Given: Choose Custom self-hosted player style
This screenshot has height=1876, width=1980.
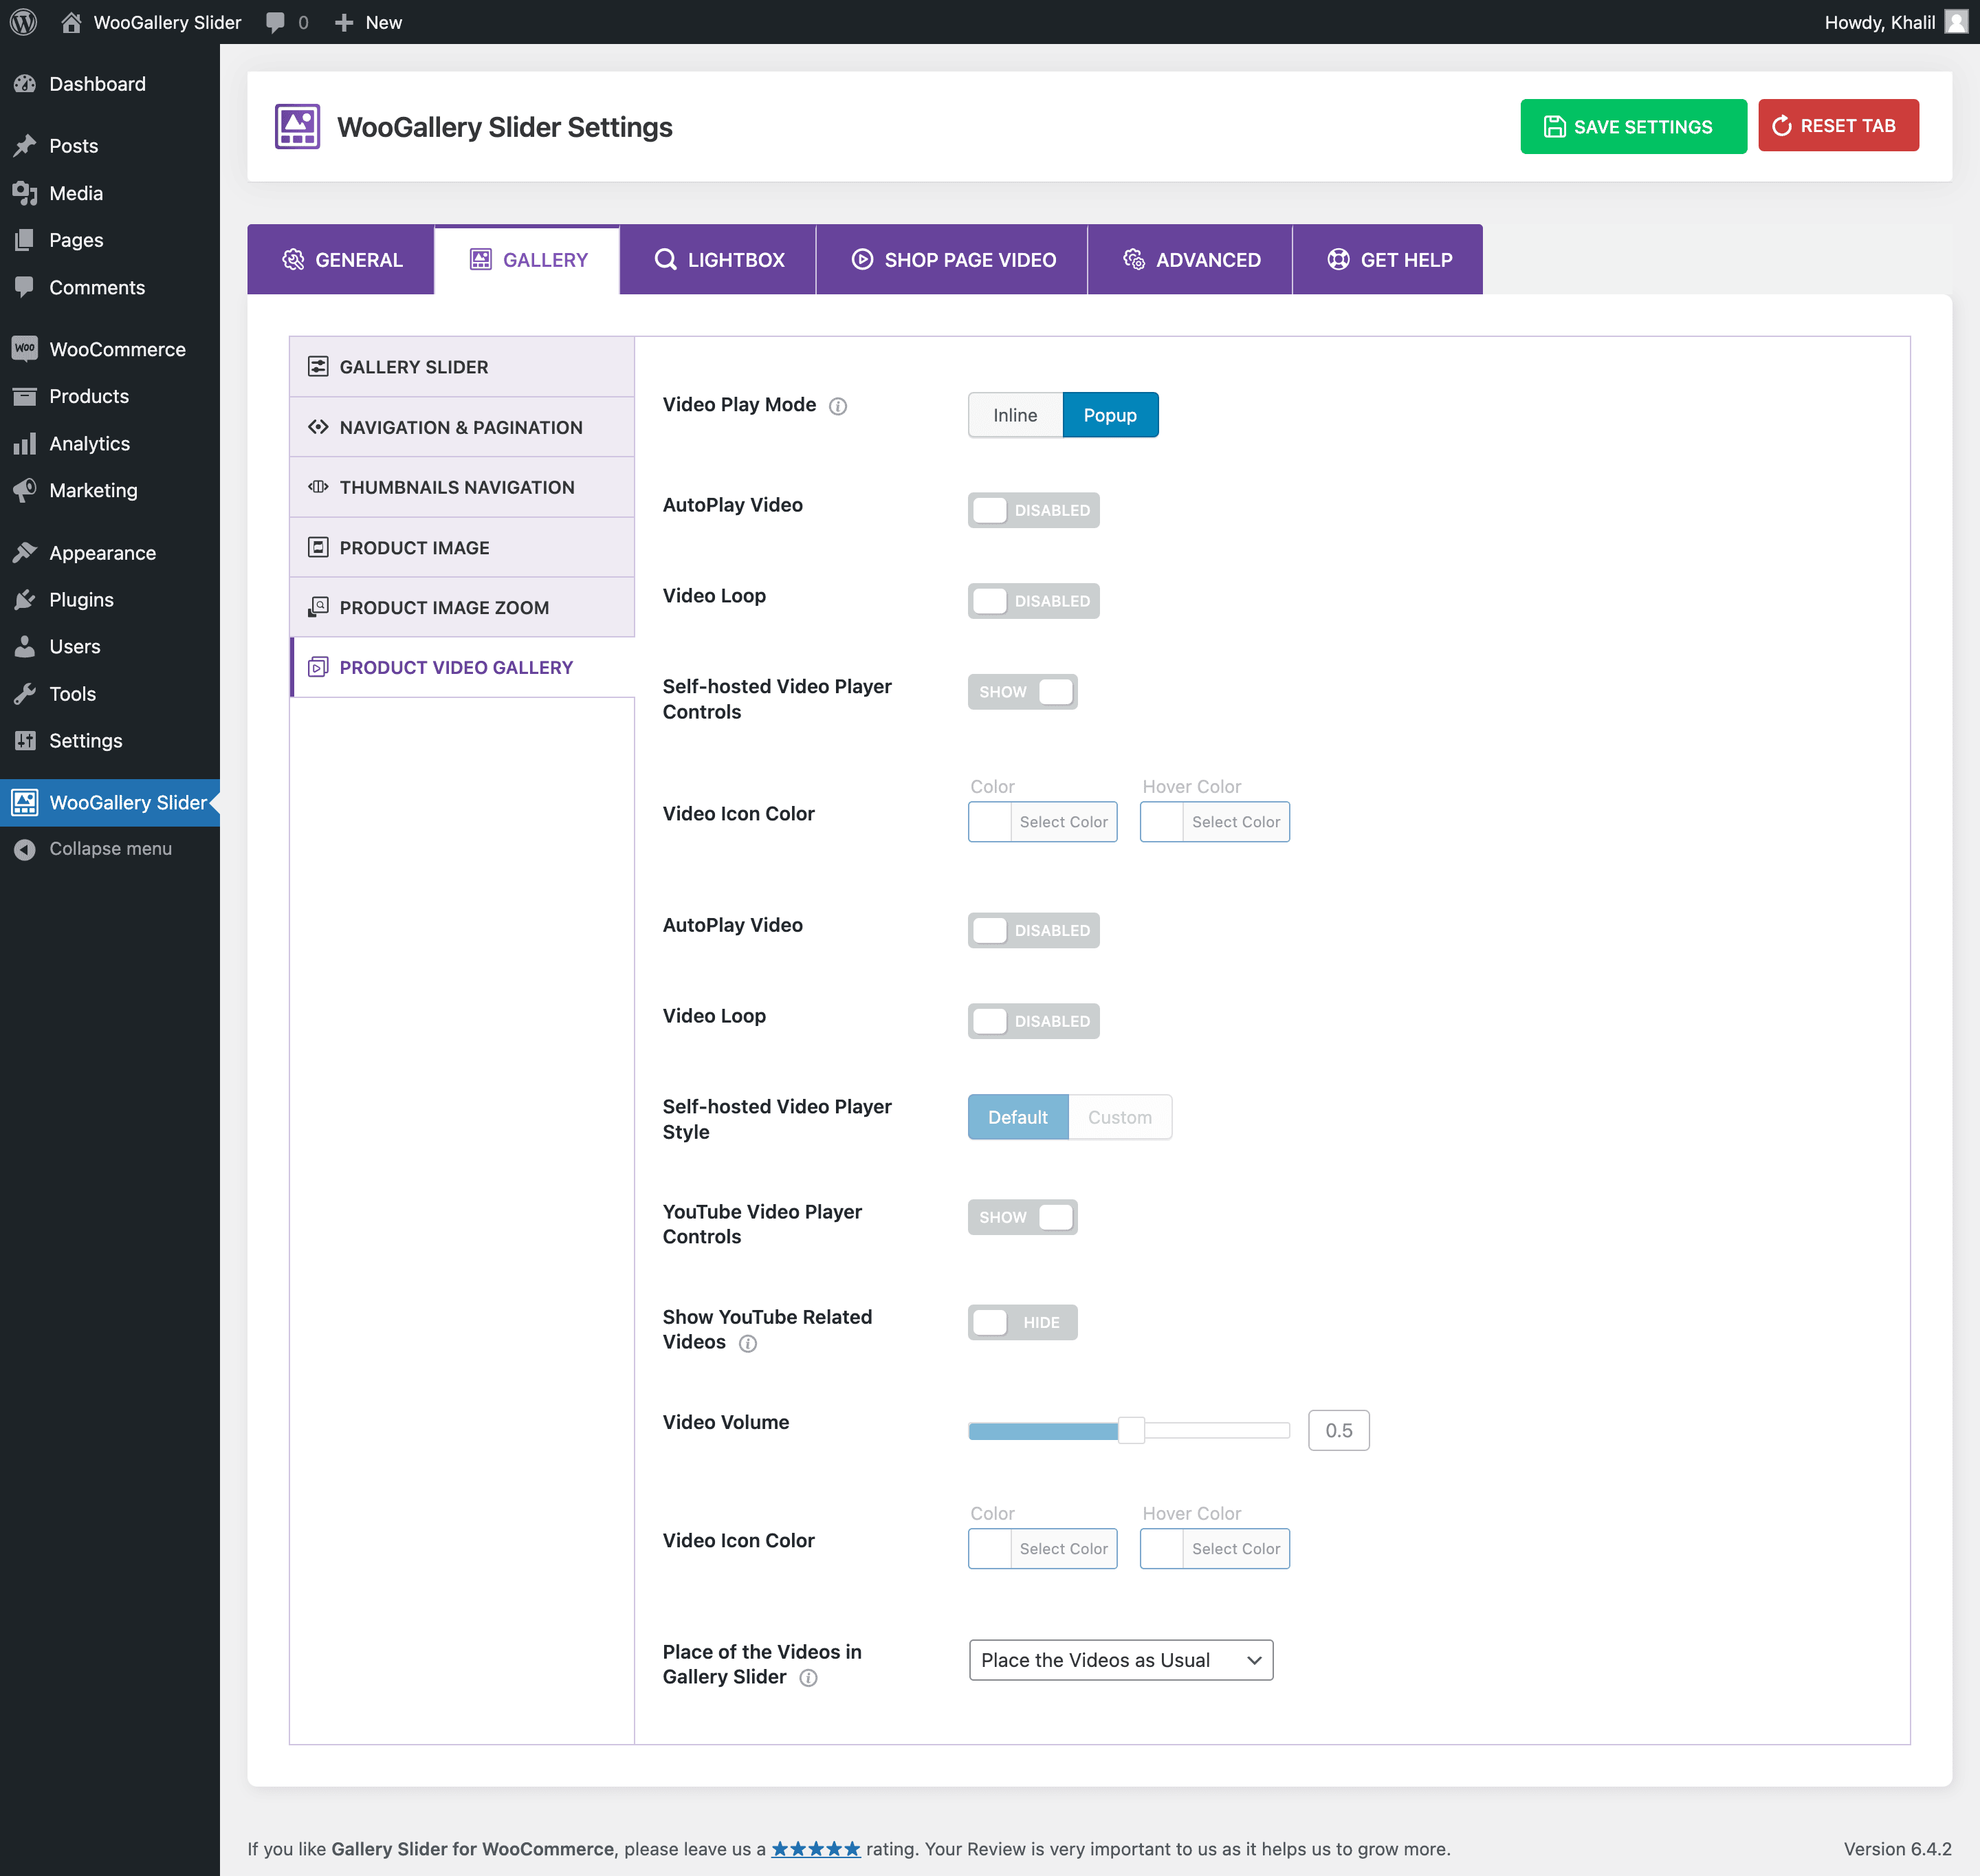Looking at the screenshot, I should click(x=1119, y=1117).
